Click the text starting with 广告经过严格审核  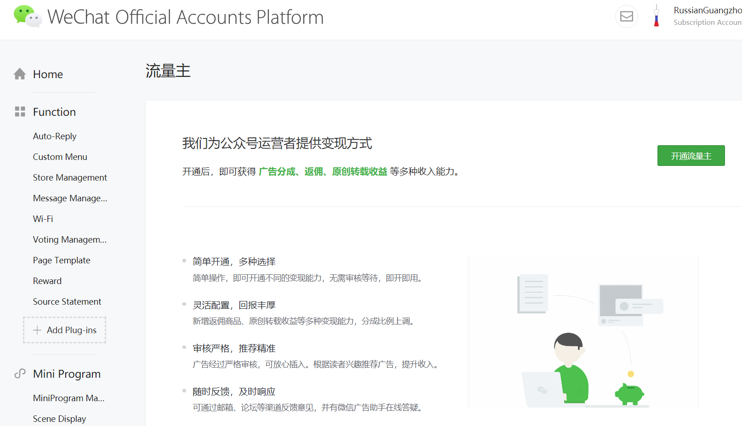(317, 364)
